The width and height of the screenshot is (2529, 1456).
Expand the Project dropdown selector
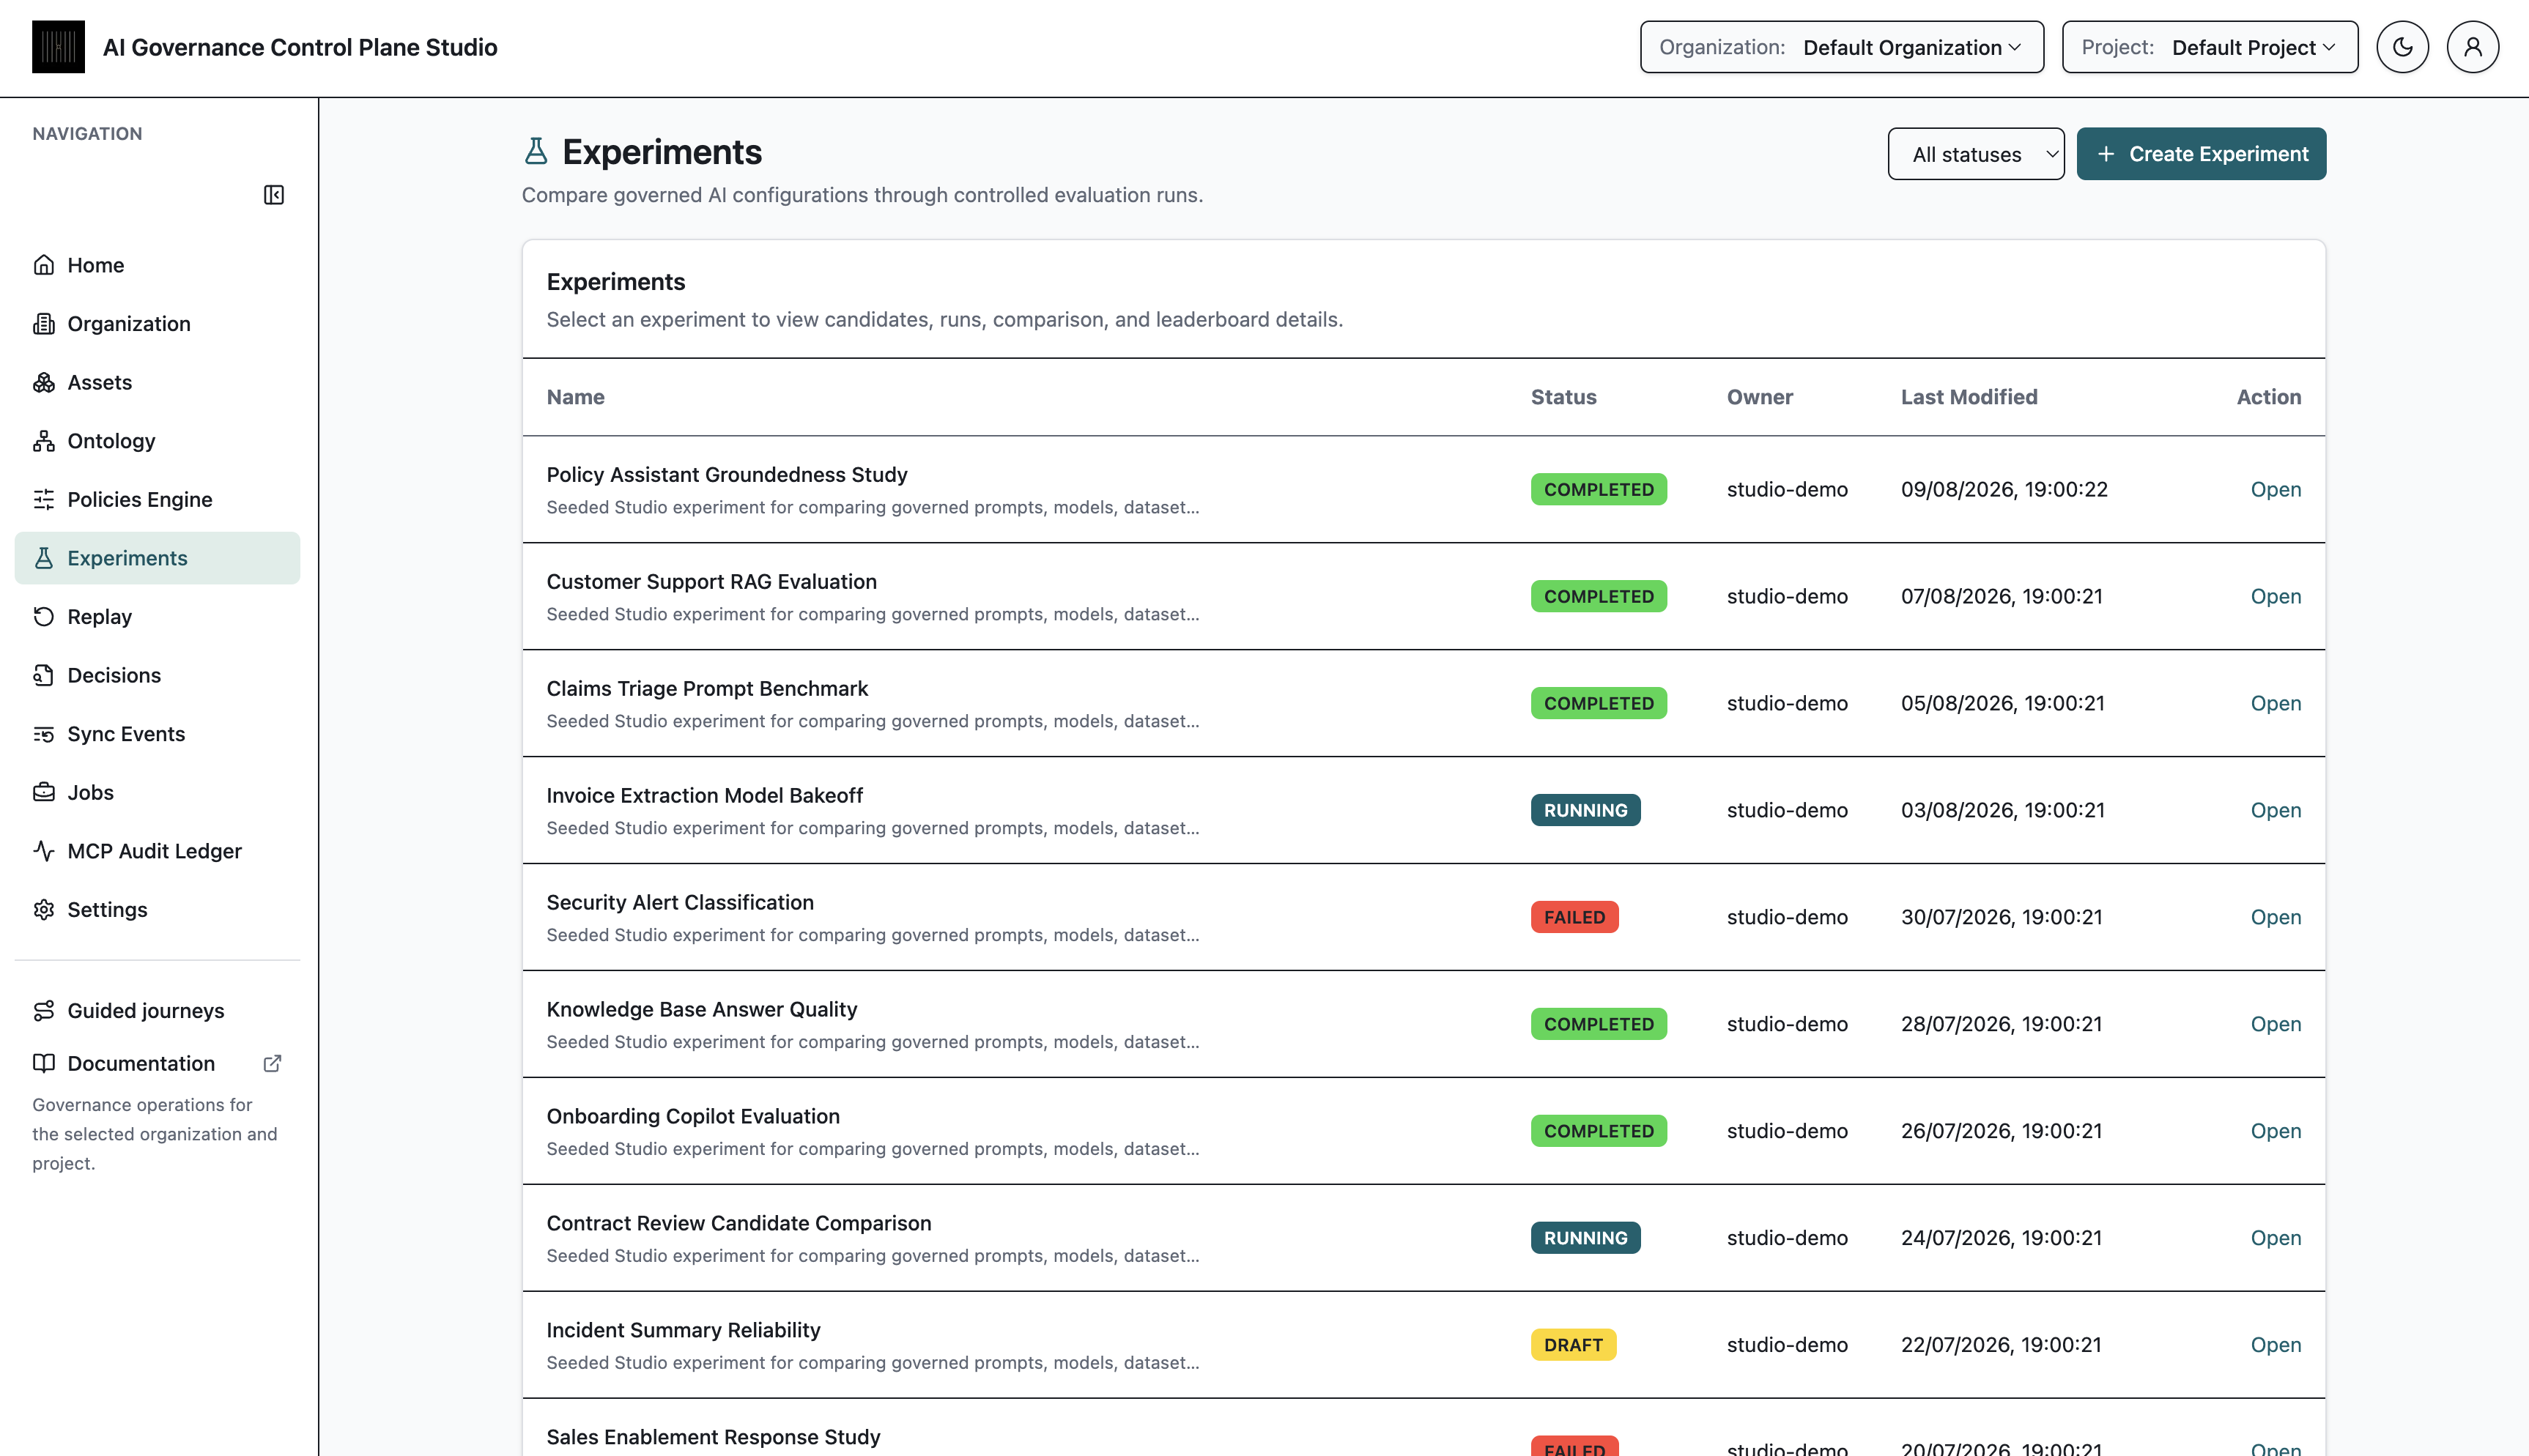point(2209,47)
